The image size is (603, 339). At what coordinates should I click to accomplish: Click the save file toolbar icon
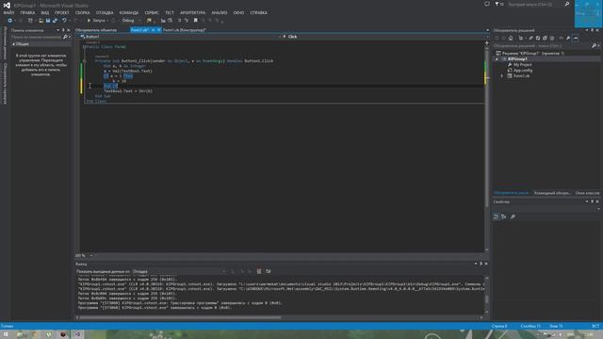point(48,21)
